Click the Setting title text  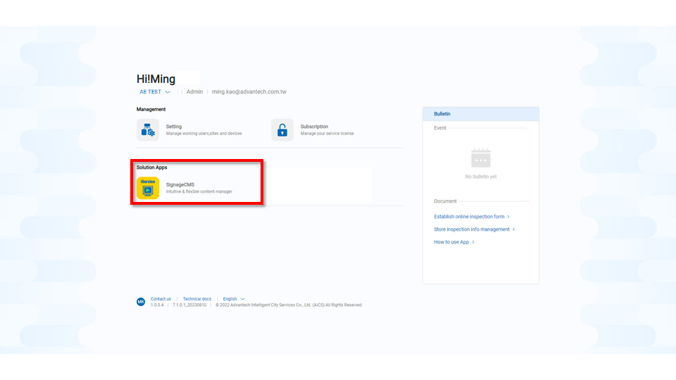[x=174, y=127]
